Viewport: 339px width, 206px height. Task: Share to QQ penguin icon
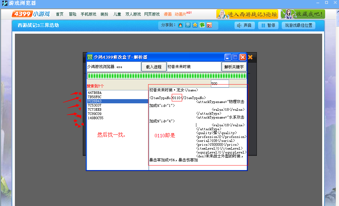180,25
